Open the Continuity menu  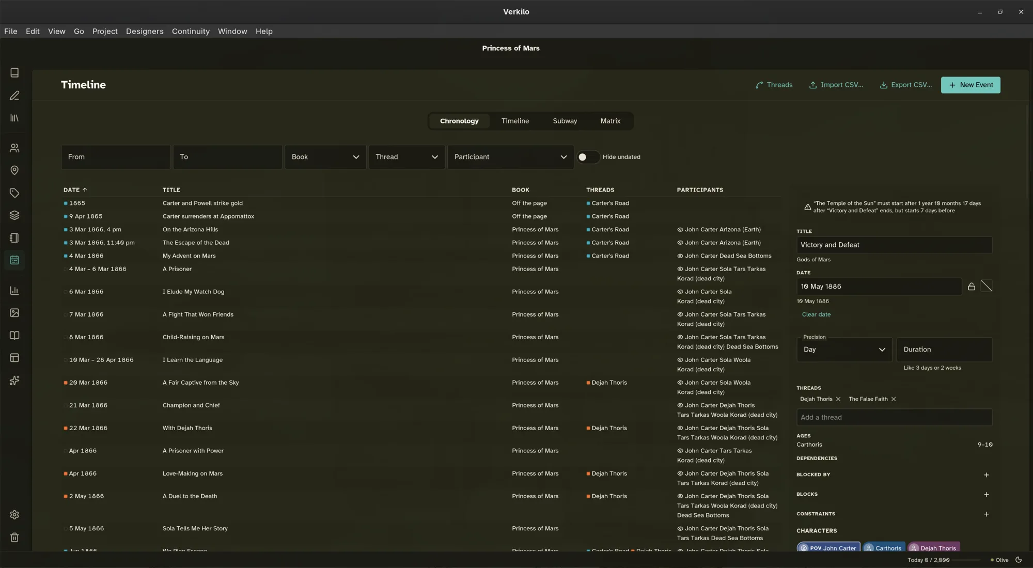[191, 31]
